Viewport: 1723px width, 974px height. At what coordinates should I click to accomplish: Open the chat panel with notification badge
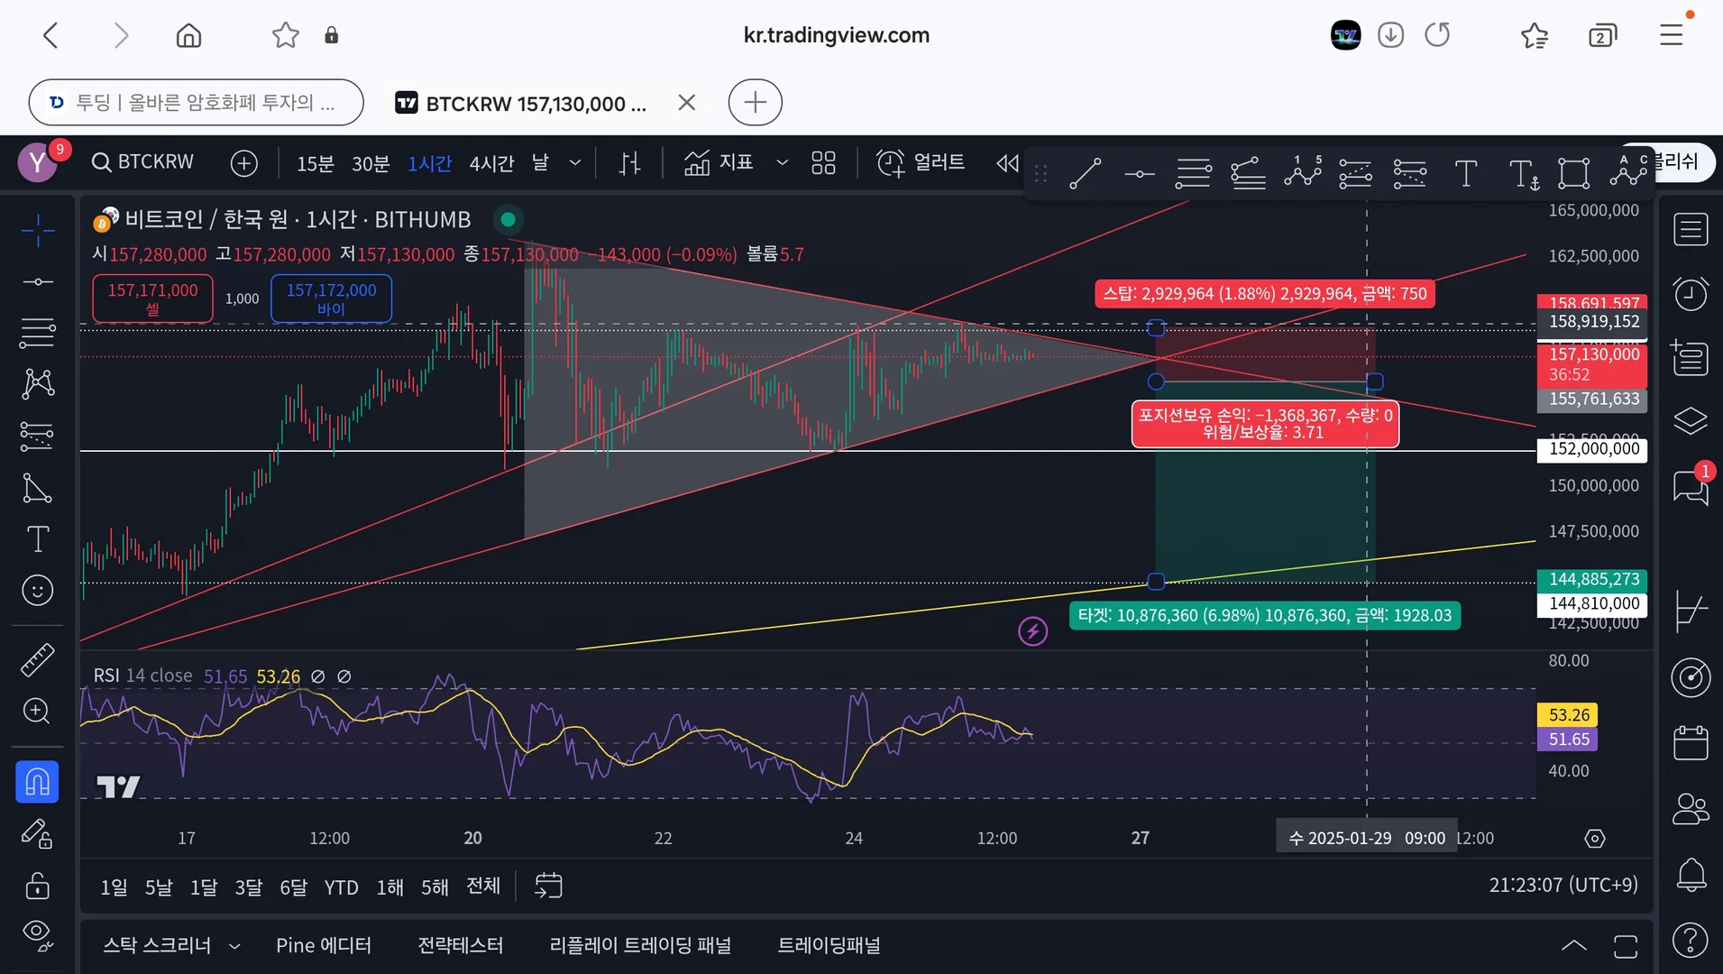click(1691, 487)
